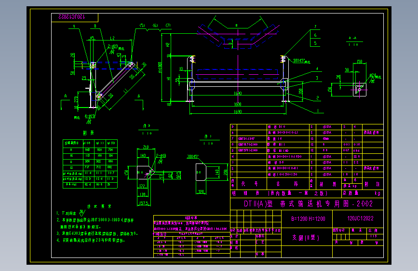Image resolution: width=418 pixels, height=271 pixels.
Task: Click the '2-ø18' hole callout
Action: [161, 155]
